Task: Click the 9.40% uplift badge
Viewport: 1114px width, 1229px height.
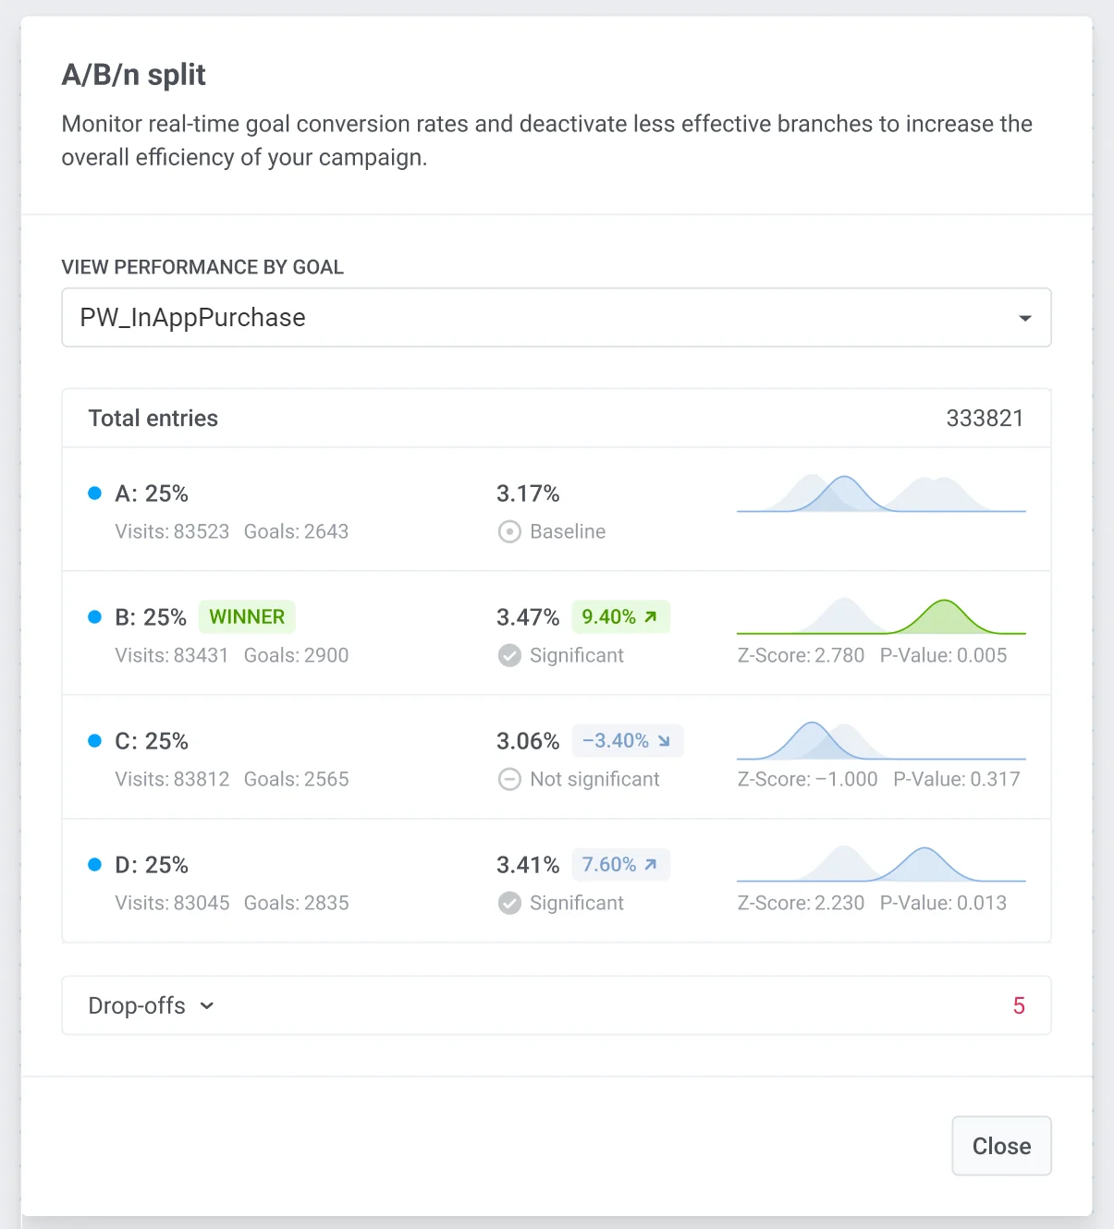Action: pos(620,617)
